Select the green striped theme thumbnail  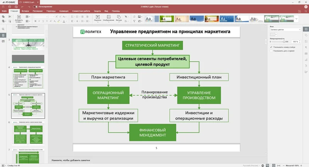[167, 19]
